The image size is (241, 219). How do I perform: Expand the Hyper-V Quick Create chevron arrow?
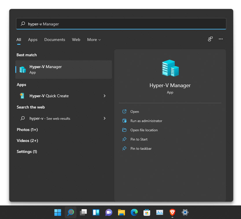coord(104,96)
